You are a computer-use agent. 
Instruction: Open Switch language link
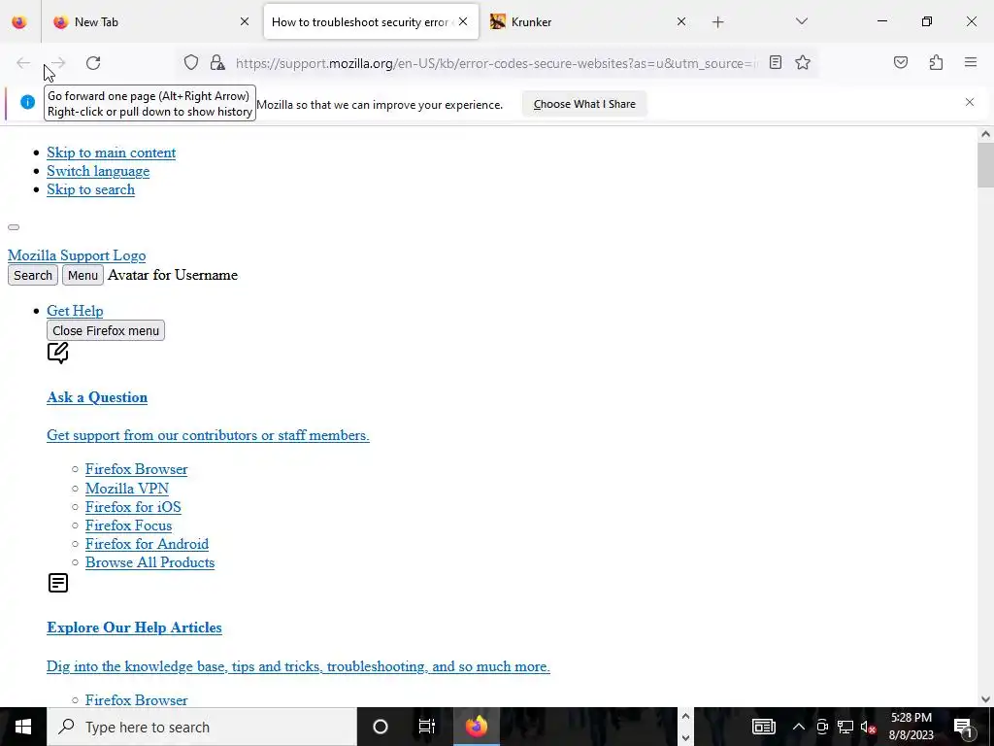pyautogui.click(x=98, y=171)
